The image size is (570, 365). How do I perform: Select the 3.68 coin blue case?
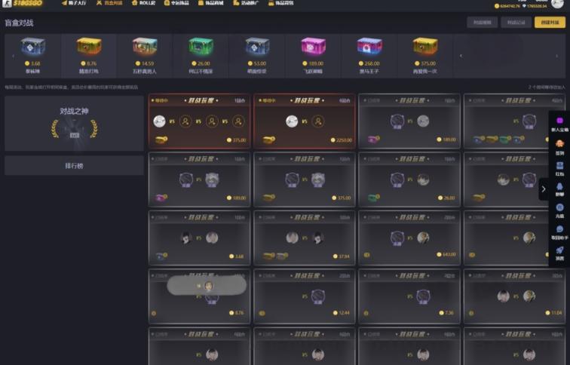point(32,56)
